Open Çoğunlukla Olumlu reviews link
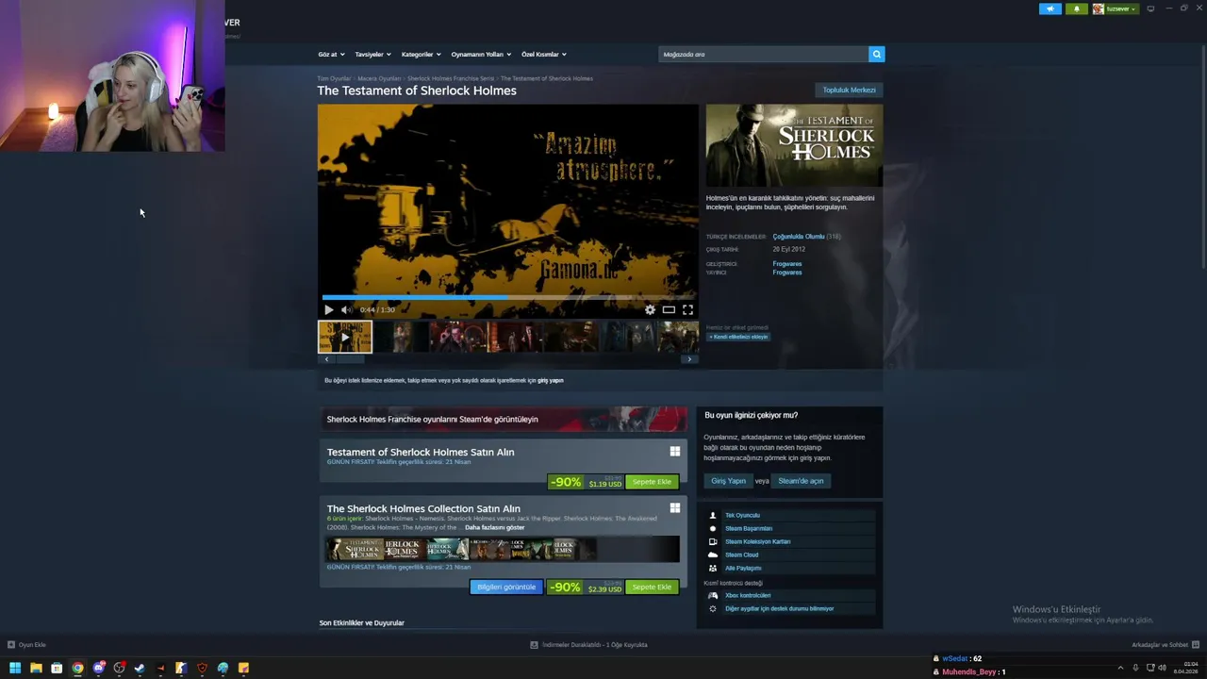This screenshot has height=679, width=1207. pyautogui.click(x=799, y=237)
